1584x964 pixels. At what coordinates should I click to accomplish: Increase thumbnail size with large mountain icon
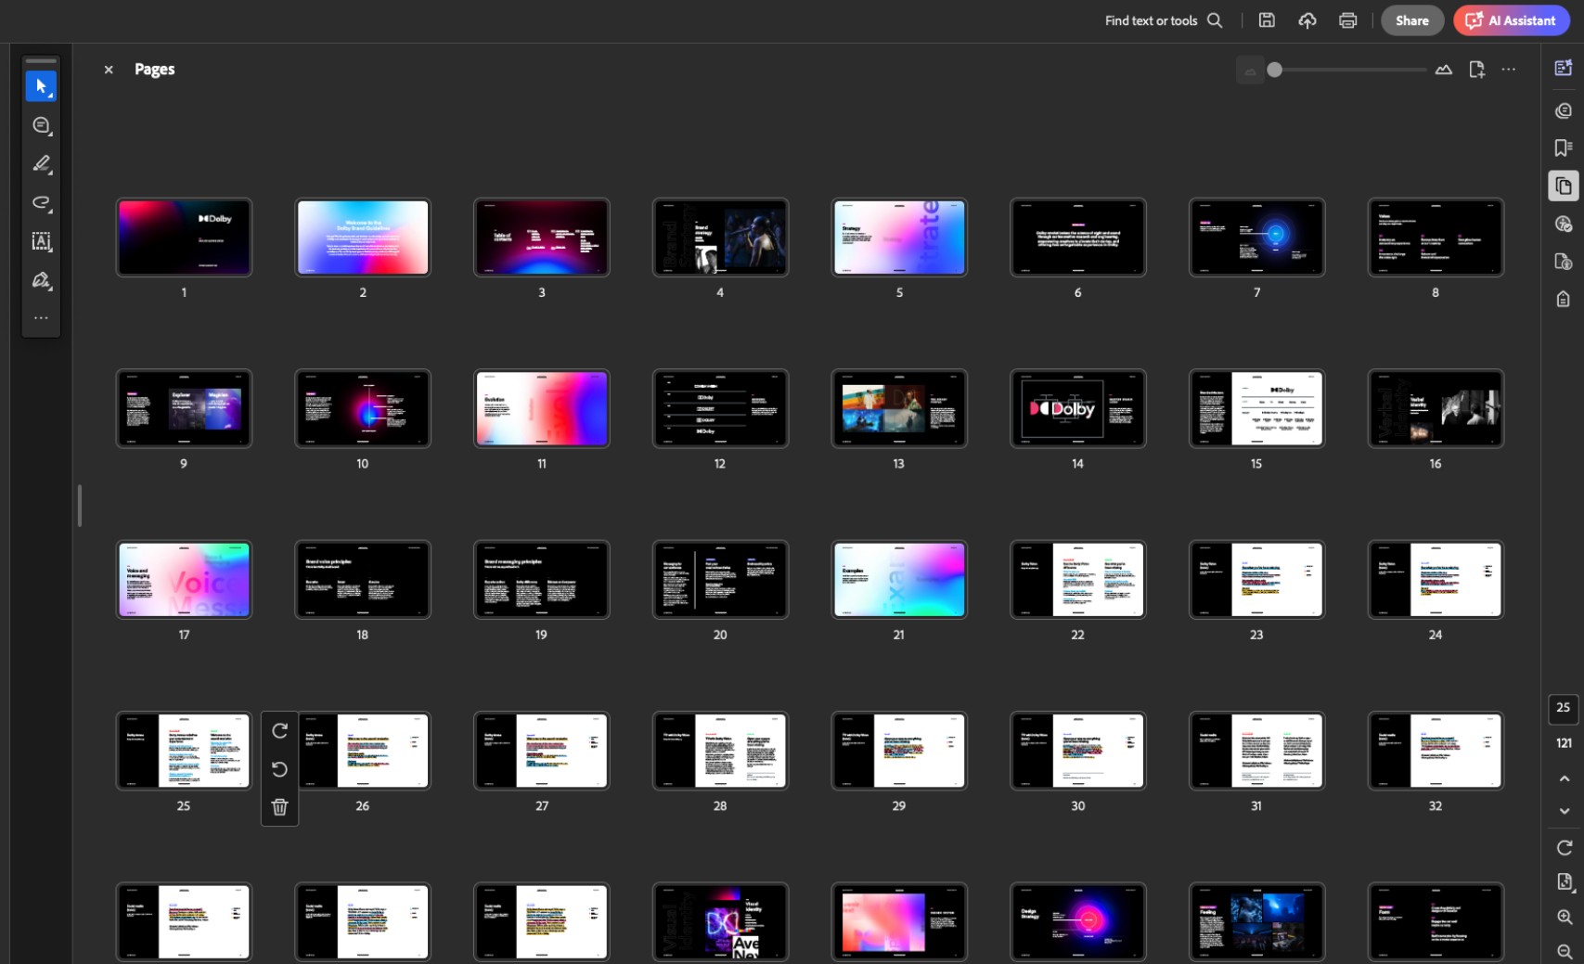(x=1444, y=70)
